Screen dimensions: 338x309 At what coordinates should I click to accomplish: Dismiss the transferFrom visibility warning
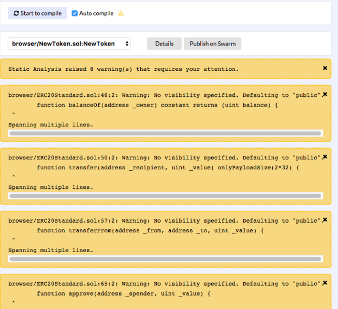[325, 220]
